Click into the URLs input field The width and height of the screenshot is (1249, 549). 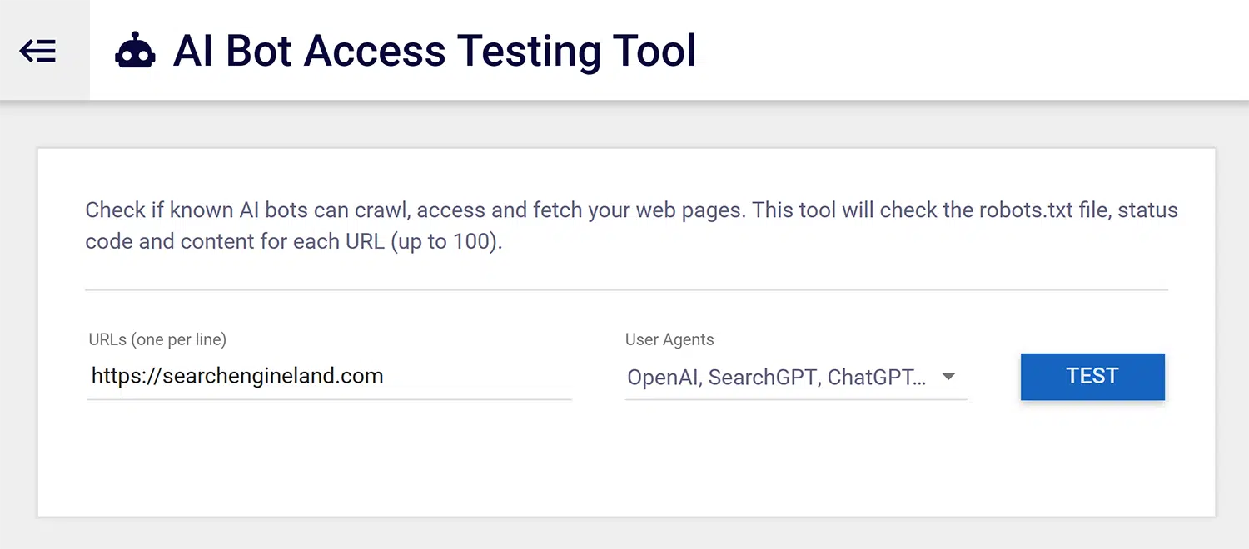(x=329, y=376)
